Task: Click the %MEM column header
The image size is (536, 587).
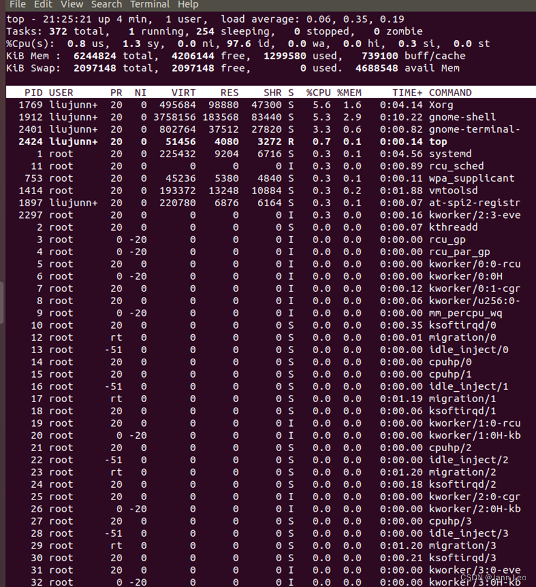Action: [x=349, y=92]
